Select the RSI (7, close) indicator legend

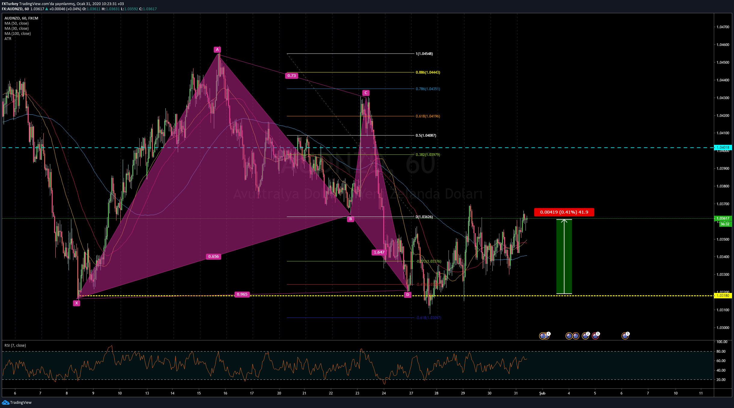click(15, 346)
